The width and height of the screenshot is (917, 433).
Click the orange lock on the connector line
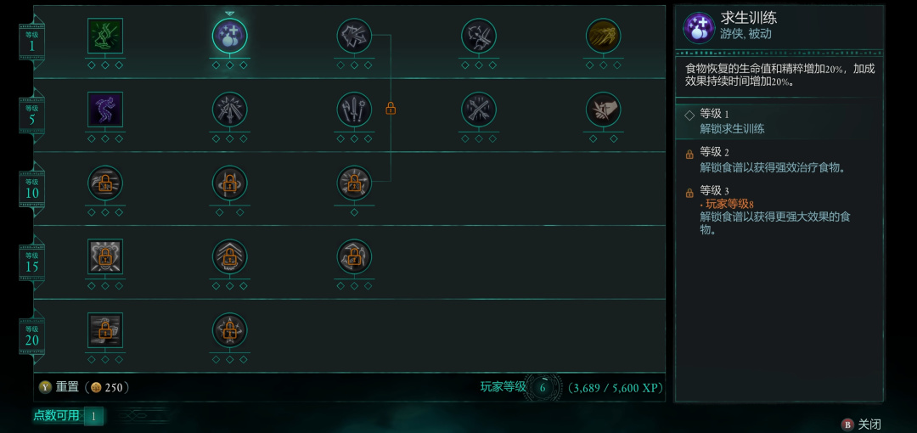coord(391,109)
